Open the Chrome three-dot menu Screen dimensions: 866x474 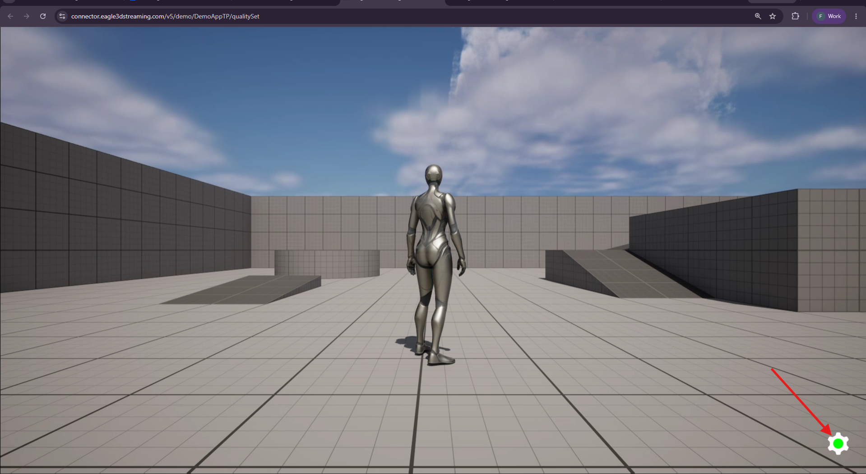(856, 16)
